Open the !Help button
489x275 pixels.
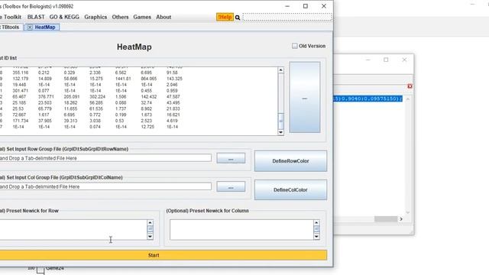tap(225, 17)
